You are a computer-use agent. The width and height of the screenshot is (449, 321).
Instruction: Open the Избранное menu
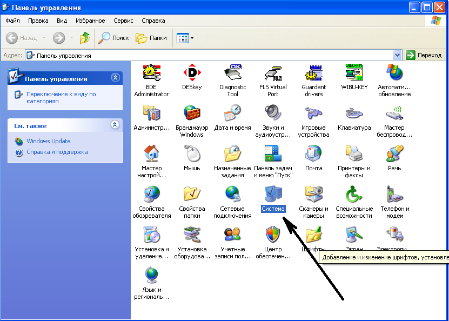pos(90,21)
